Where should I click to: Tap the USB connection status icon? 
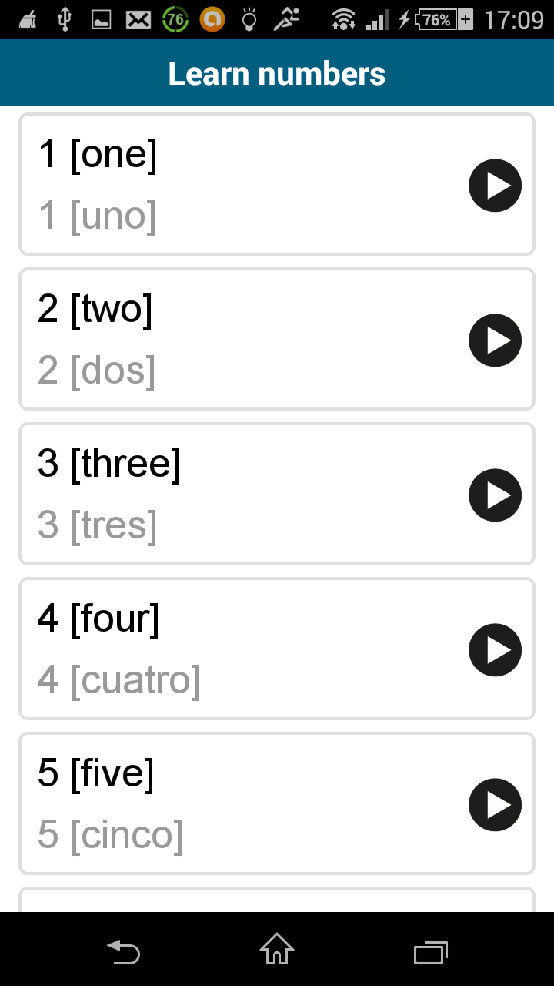65,19
